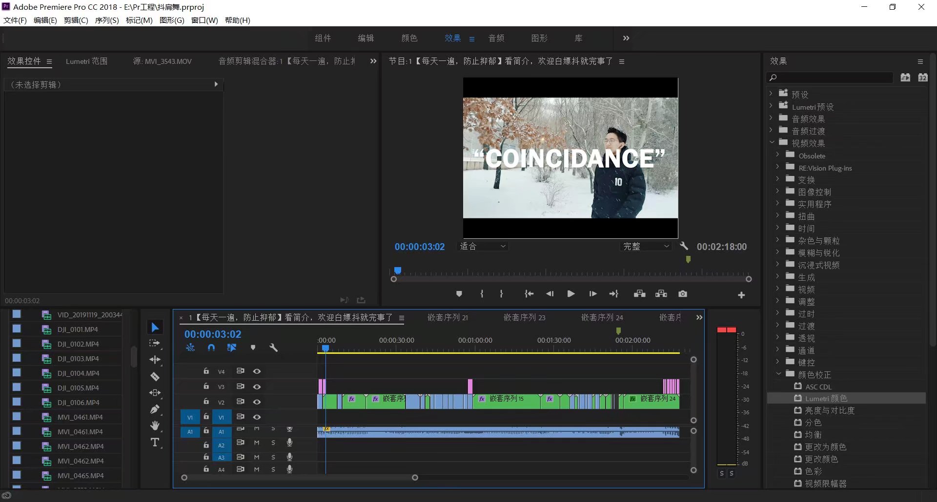Go to In point

[529, 294]
